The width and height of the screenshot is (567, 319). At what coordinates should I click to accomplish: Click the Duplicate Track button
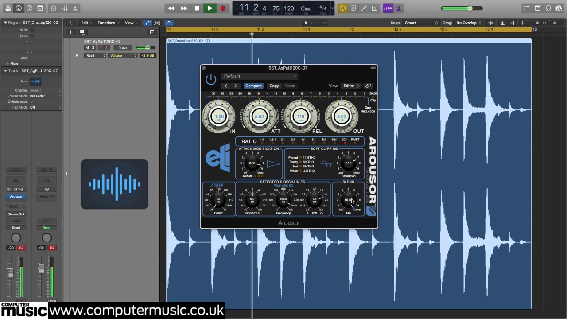tap(82, 32)
